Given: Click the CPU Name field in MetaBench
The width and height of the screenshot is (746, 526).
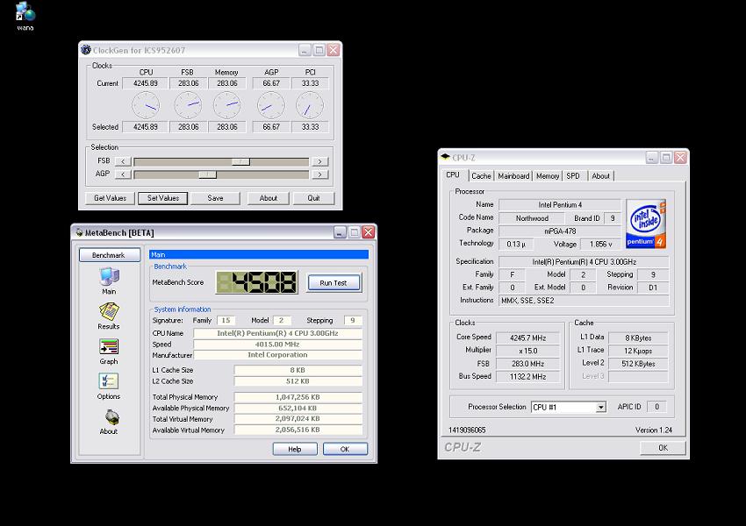Looking at the screenshot, I should [x=277, y=333].
